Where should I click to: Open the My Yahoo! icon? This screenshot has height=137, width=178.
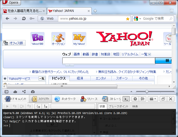[79, 39]
